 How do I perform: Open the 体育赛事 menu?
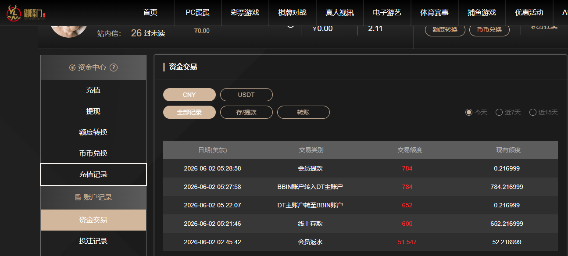pyautogui.click(x=434, y=13)
